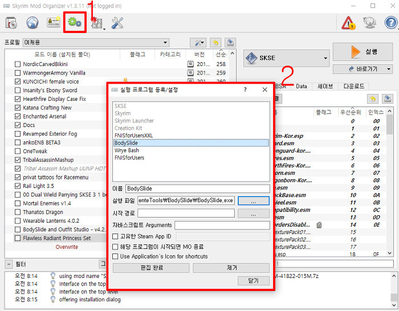Screen dimensions: 399x311
Task: Tick the 고유한 Steam App ID checkbox
Action: (x=115, y=236)
